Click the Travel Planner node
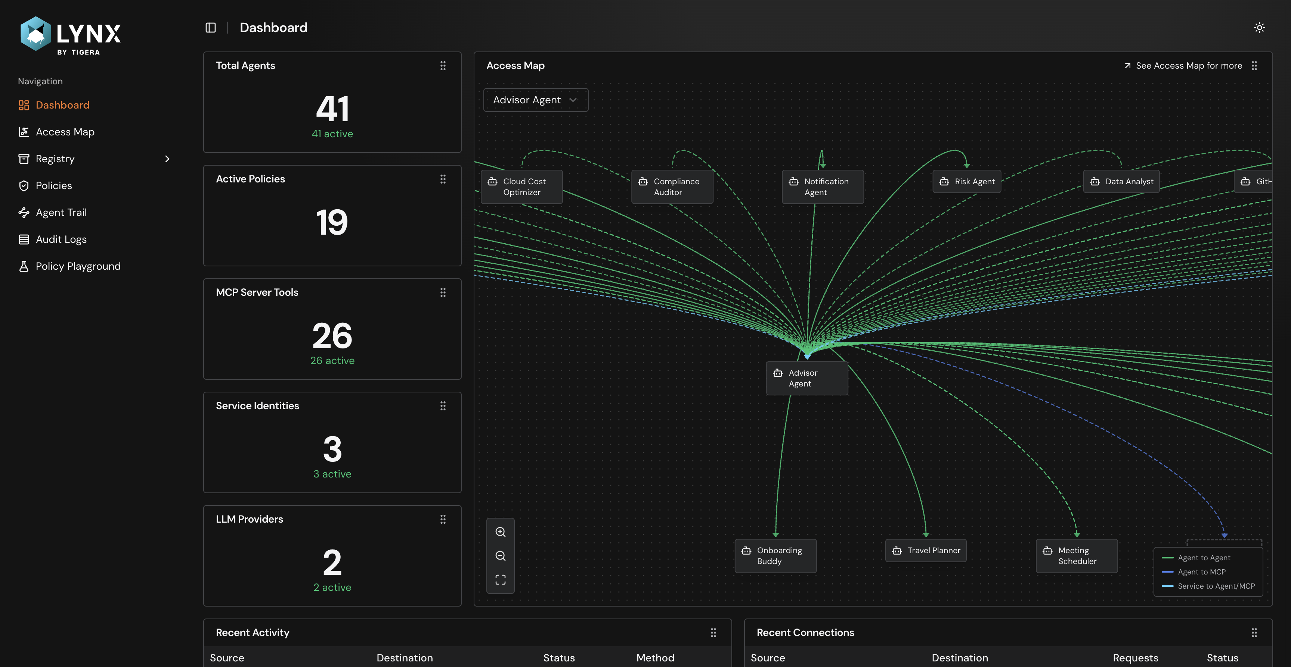The height and width of the screenshot is (667, 1291). click(926, 550)
